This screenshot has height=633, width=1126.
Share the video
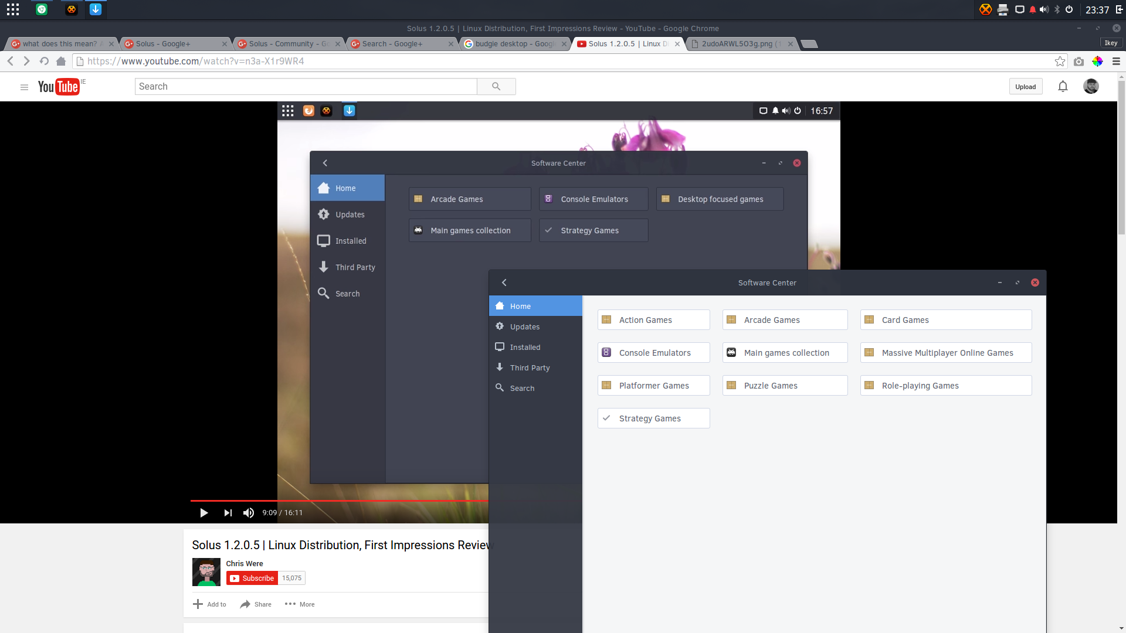[x=256, y=604]
